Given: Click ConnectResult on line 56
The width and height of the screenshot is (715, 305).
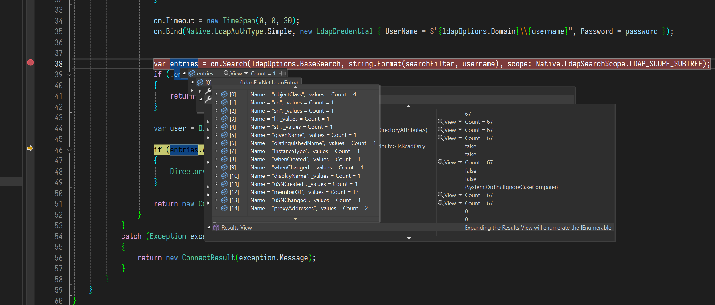Looking at the screenshot, I should pyautogui.click(x=208, y=258).
